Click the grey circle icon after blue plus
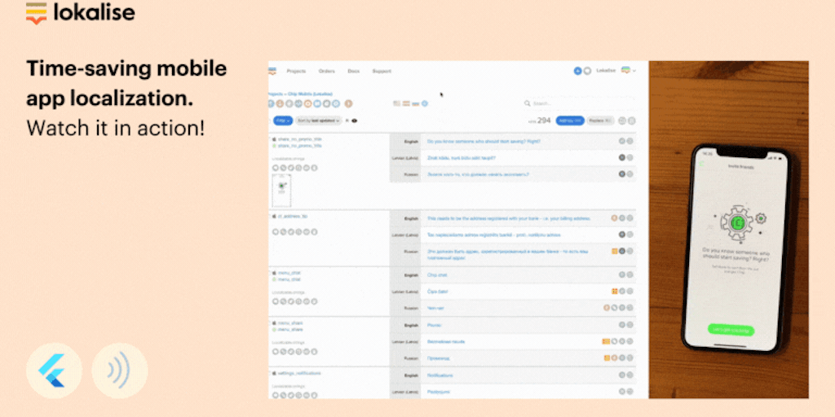835x417 pixels. (587, 71)
